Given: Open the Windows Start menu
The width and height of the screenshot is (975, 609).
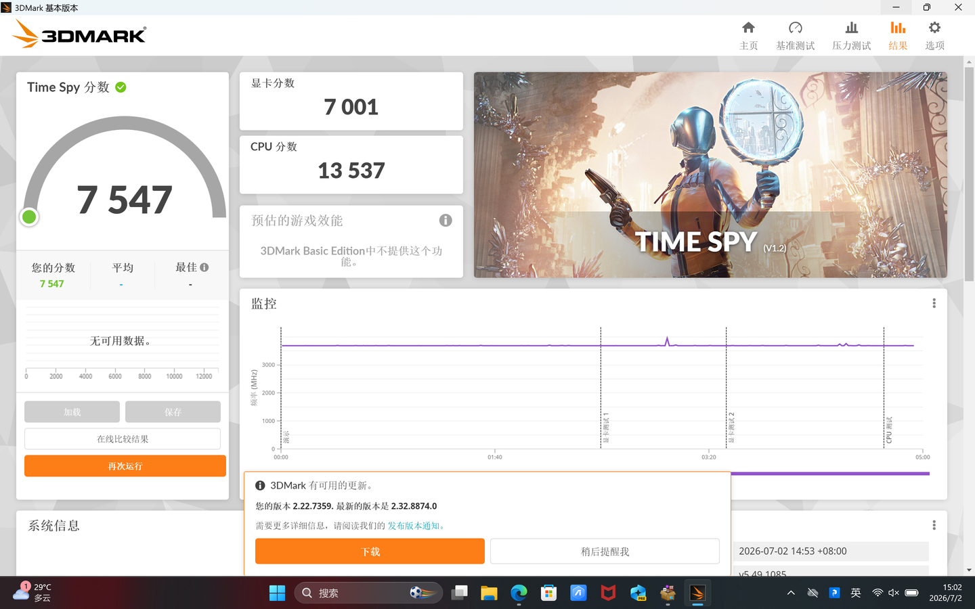Looking at the screenshot, I should pyautogui.click(x=277, y=593).
